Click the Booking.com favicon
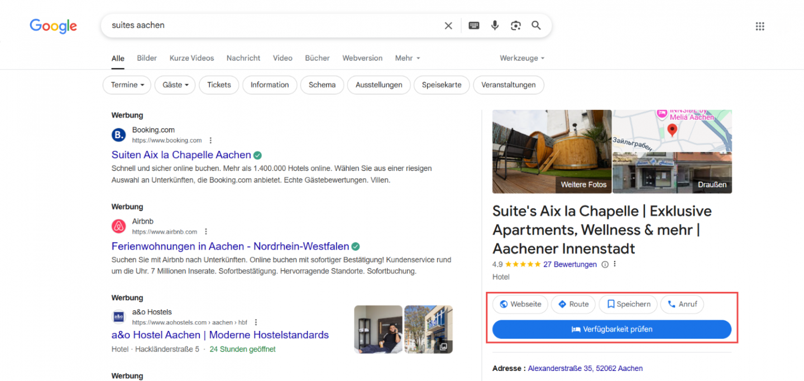The image size is (804, 381). [x=119, y=135]
